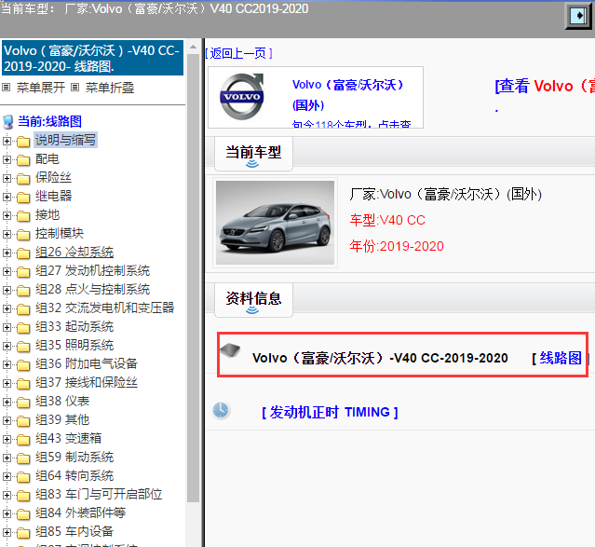Expand the 说明与缩写 tree node
The width and height of the screenshot is (595, 547).
coord(7,141)
